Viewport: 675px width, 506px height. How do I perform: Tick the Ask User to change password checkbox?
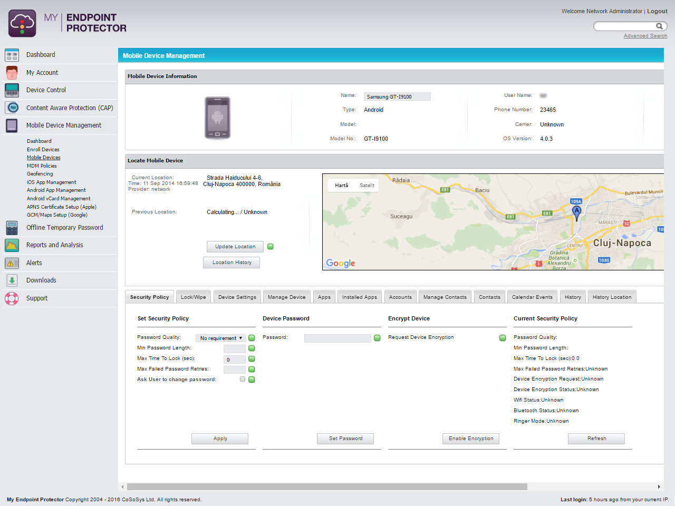pos(243,379)
